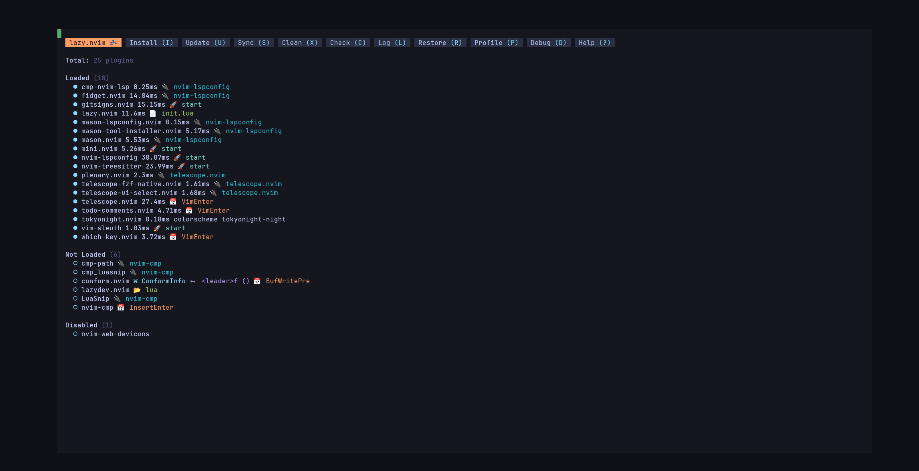Expand the conform.nvim plugin details

[105, 281]
